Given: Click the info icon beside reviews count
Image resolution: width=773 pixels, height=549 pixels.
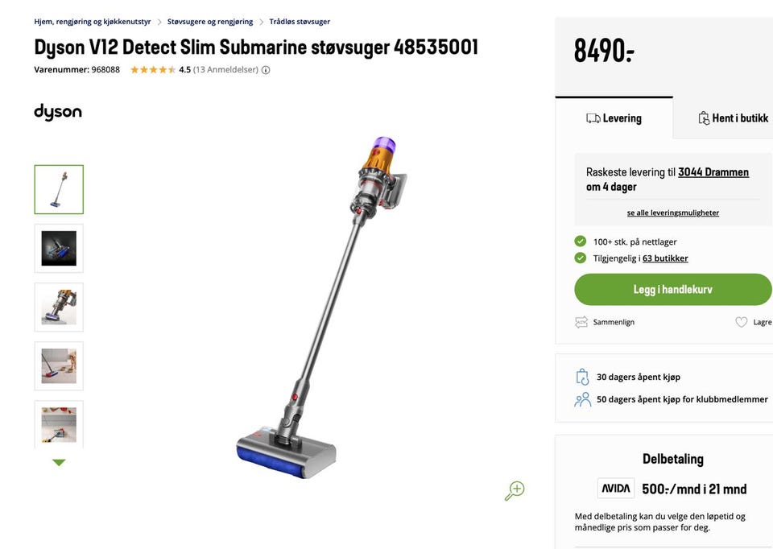Looking at the screenshot, I should (x=266, y=70).
